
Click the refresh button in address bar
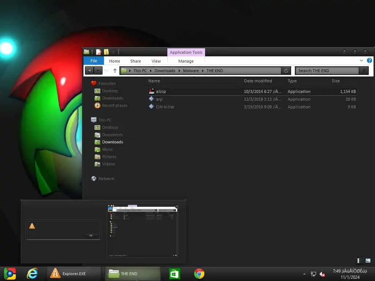(286, 71)
